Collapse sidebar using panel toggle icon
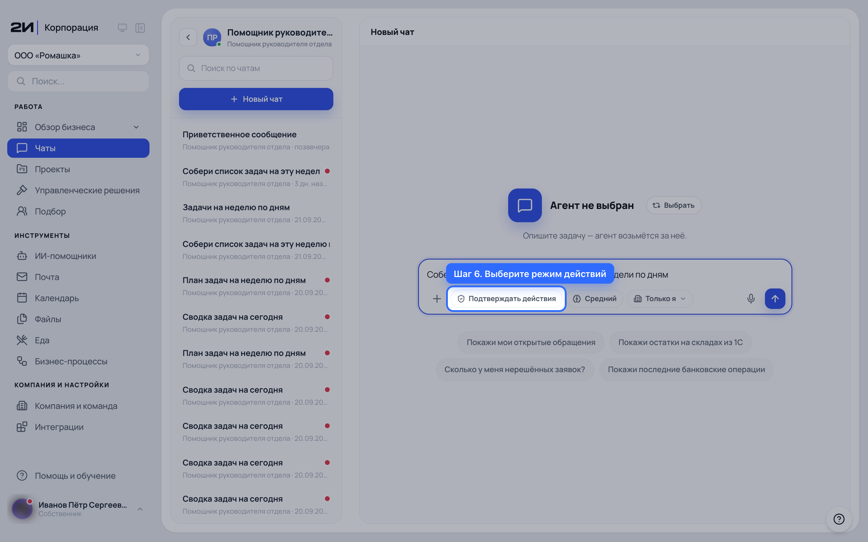868x542 pixels. tap(140, 28)
